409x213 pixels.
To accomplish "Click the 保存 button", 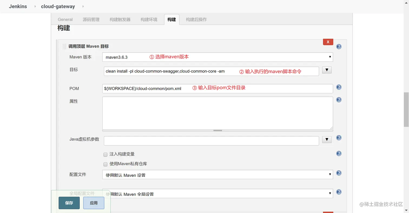I will pos(69,203).
